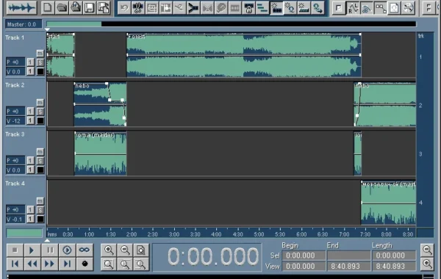Viewport: 441px width, 279px height.
Task: Start recording with the round record button
Action: coord(85,264)
